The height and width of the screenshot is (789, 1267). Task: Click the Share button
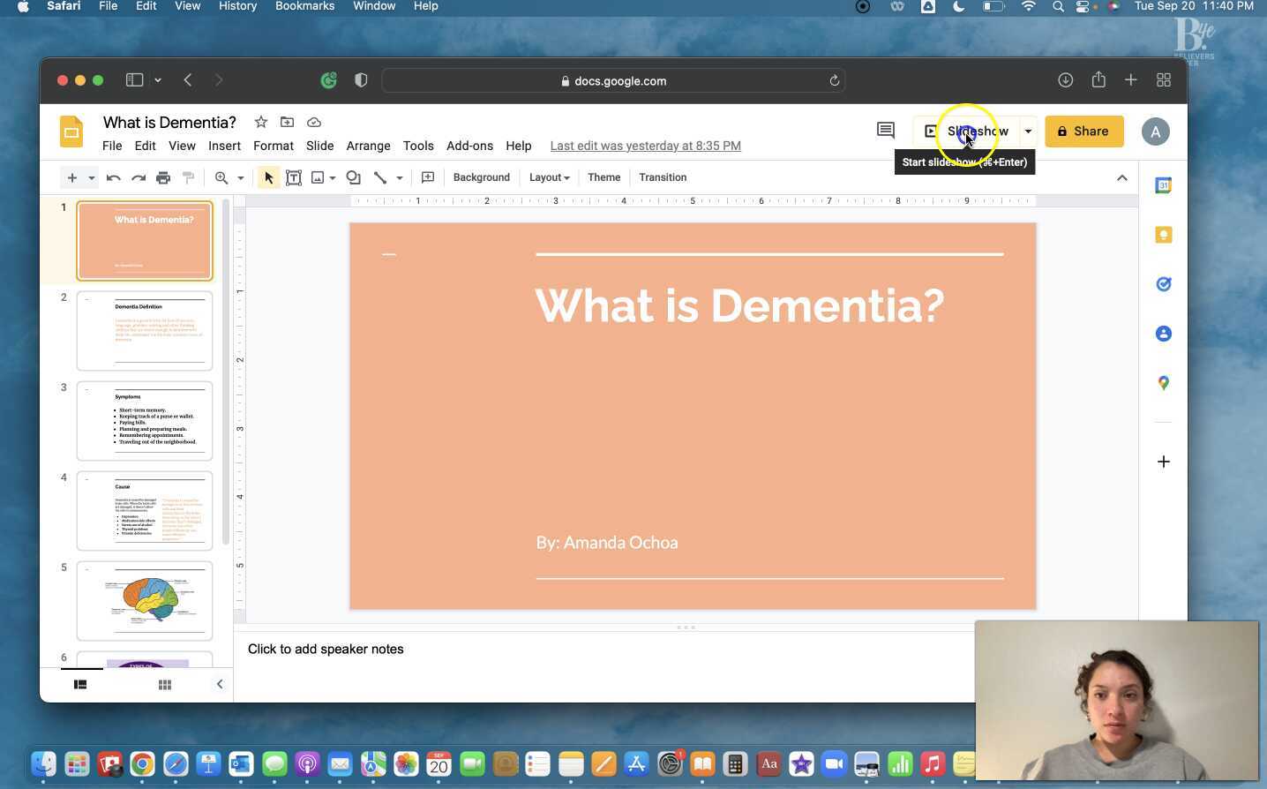1084,131
